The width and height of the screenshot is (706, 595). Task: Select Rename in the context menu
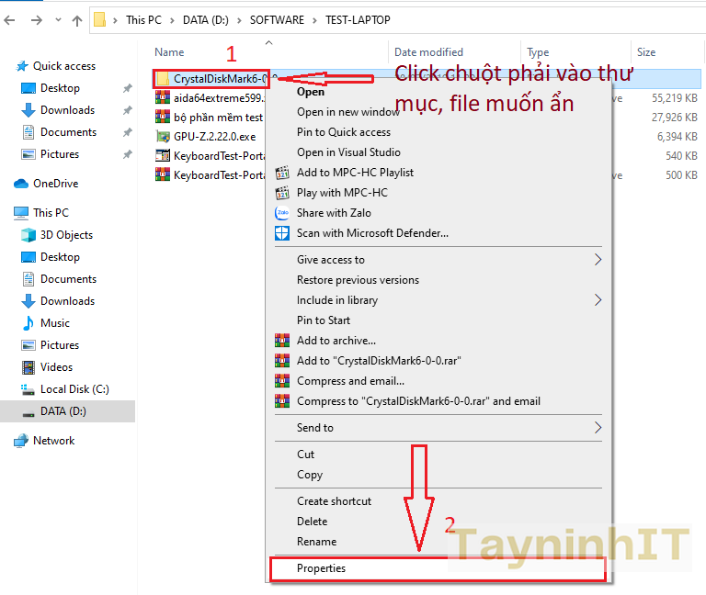click(316, 542)
